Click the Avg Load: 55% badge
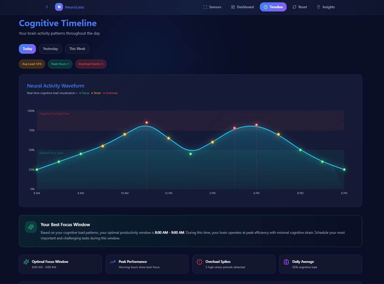Viewport: 384px width, 284px height. coord(32,64)
